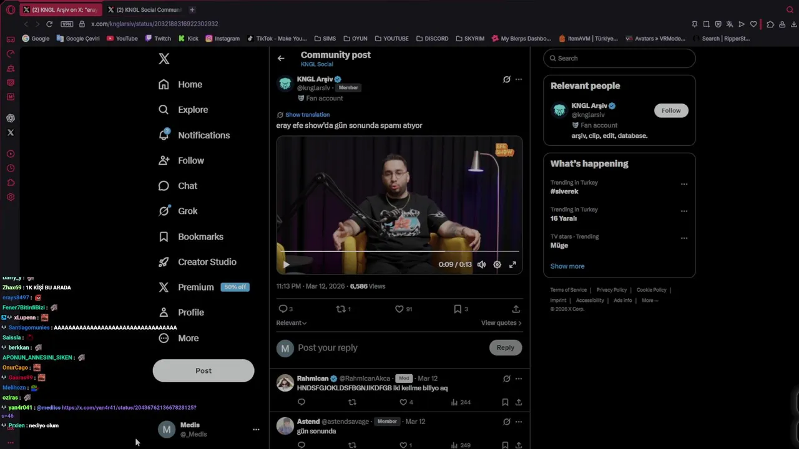Screen dimensions: 799x449
Task: Like Rahmican's reply
Action: point(406,402)
